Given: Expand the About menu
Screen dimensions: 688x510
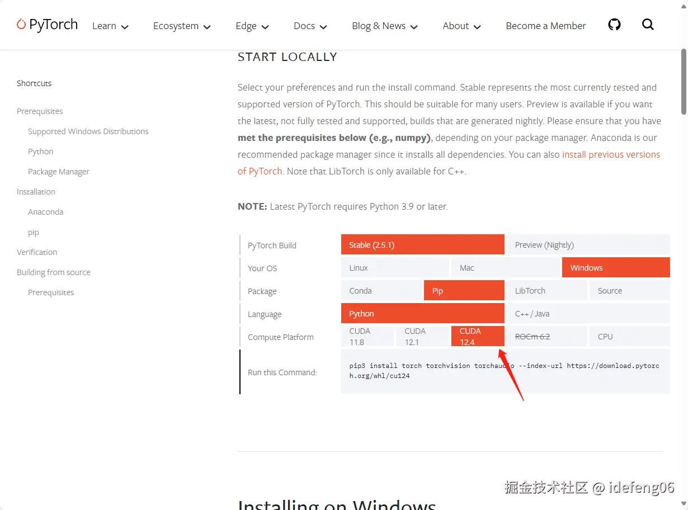Looking at the screenshot, I should (x=461, y=26).
